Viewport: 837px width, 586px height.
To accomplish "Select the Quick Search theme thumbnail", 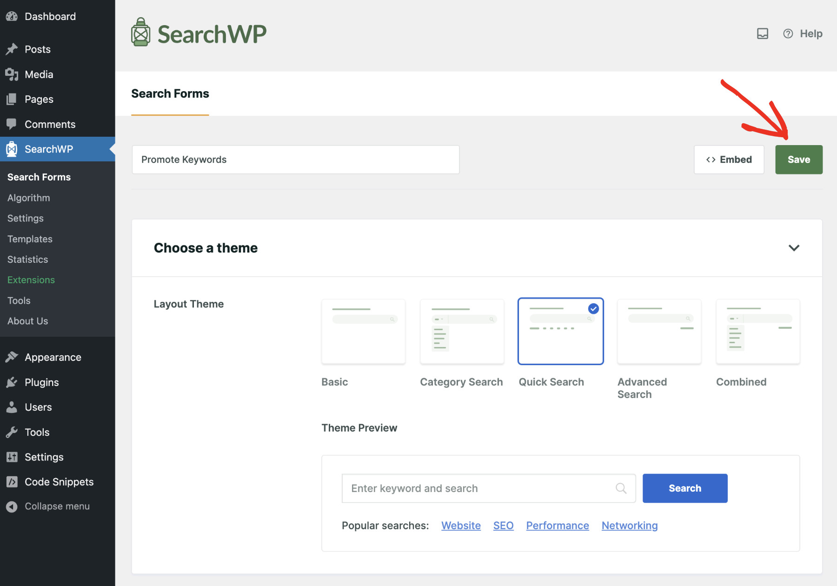I will point(561,331).
